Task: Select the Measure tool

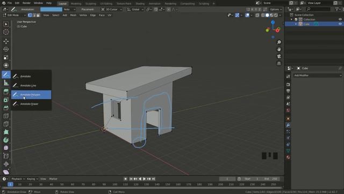Action: 6,82
